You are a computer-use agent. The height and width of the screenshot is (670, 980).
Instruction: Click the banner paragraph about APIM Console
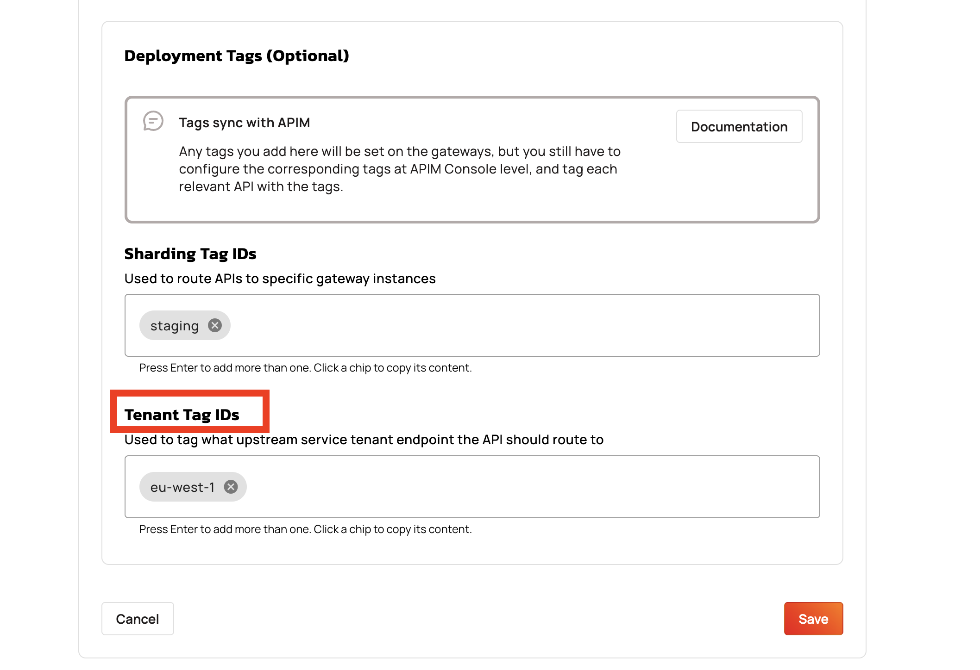click(x=399, y=169)
